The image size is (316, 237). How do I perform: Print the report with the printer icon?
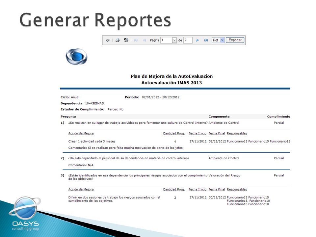tap(118, 40)
